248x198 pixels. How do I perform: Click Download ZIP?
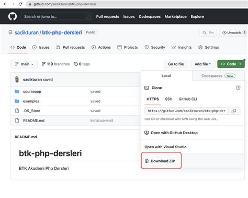click(x=163, y=161)
